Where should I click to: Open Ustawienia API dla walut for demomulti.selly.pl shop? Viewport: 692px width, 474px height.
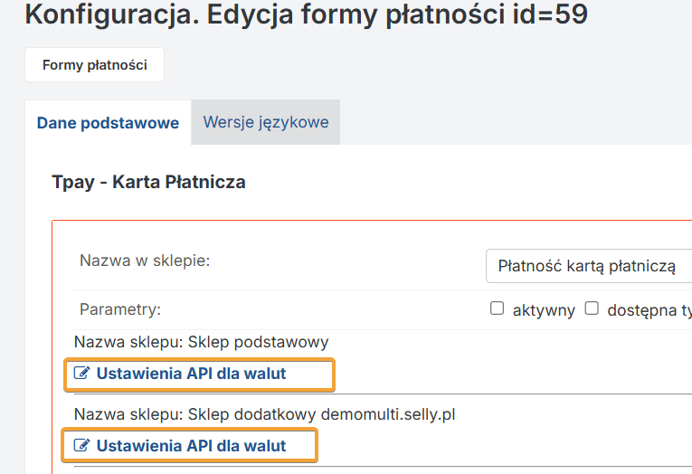[x=191, y=445]
